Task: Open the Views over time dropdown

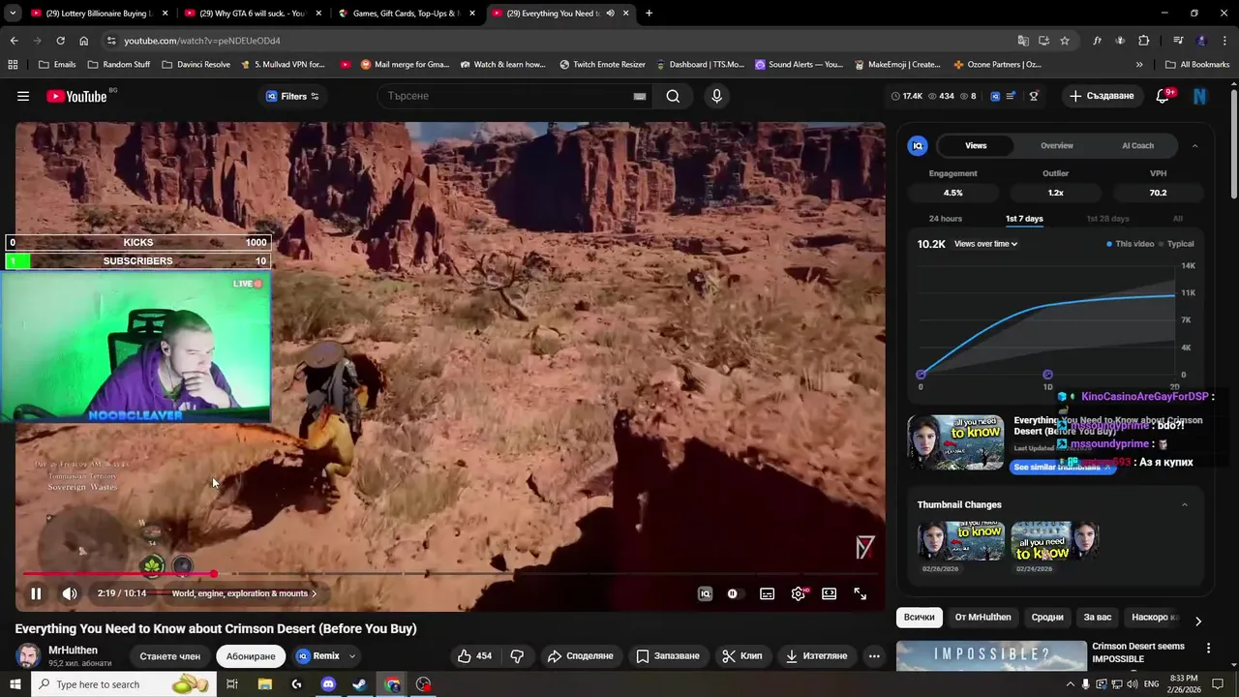Action: pos(986,244)
